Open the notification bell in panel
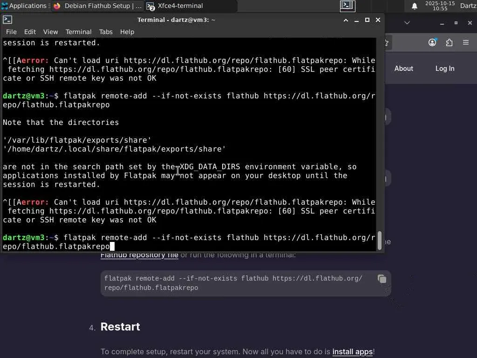This screenshot has height=358, width=477. pos(414,6)
